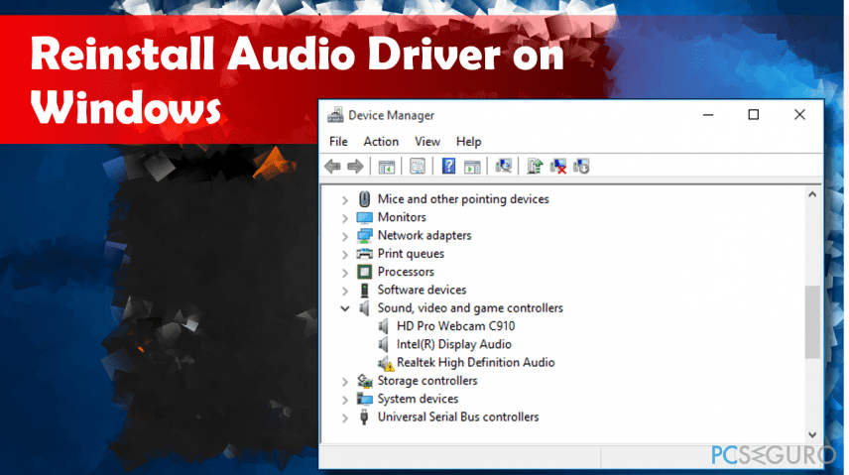Click the vertical scrollbar thumb
The image size is (849, 475).
tap(812, 321)
